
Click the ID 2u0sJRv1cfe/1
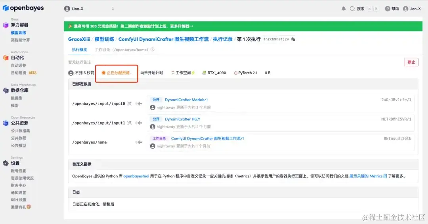click(396, 100)
